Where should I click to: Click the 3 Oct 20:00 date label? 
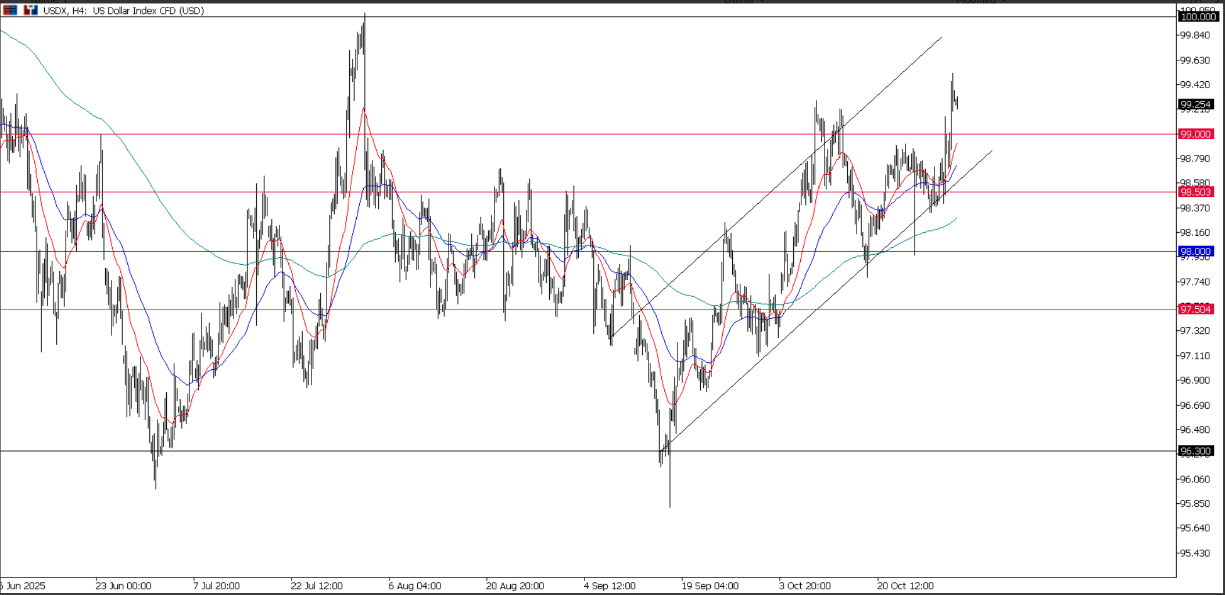coord(805,586)
